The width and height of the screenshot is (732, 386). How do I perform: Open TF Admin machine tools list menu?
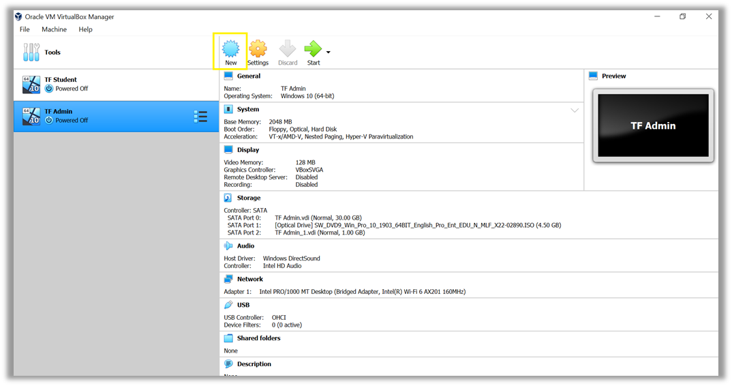[x=201, y=117]
